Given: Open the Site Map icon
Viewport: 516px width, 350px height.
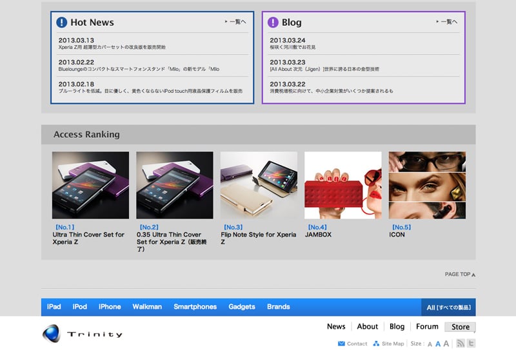Looking at the screenshot, I should click(x=376, y=344).
